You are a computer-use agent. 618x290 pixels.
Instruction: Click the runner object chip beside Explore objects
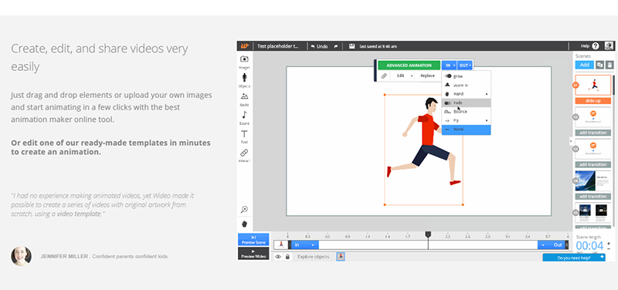(341, 257)
